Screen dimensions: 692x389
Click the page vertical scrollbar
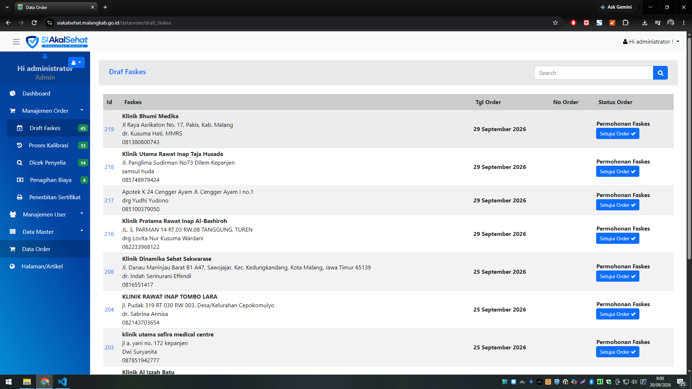689,148
